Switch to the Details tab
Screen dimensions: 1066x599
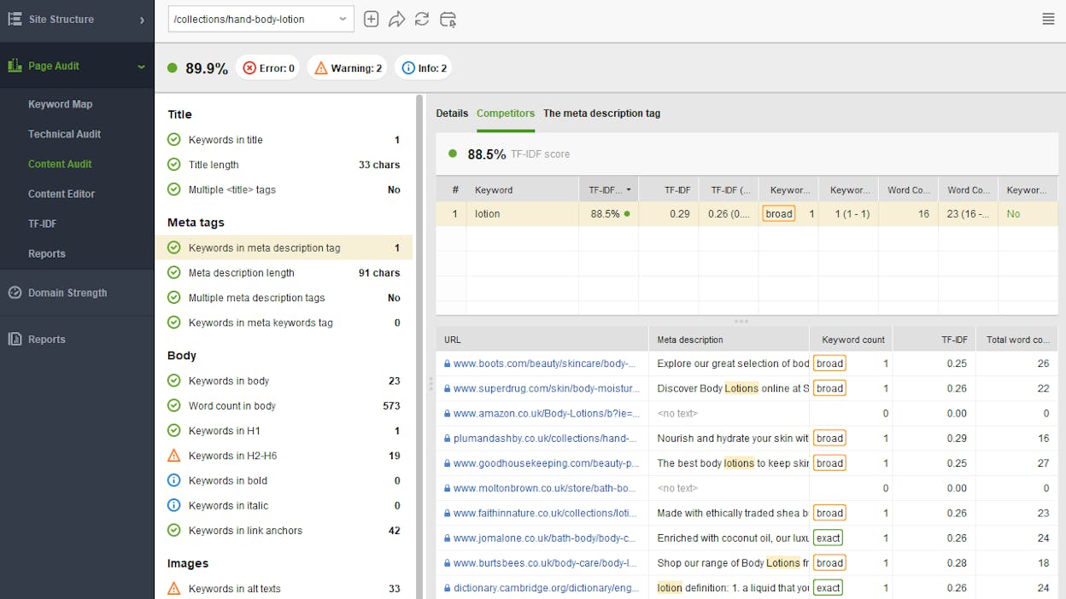tap(452, 113)
